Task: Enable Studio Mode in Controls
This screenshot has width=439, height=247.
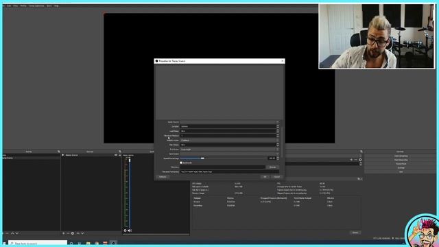Action: [401, 164]
